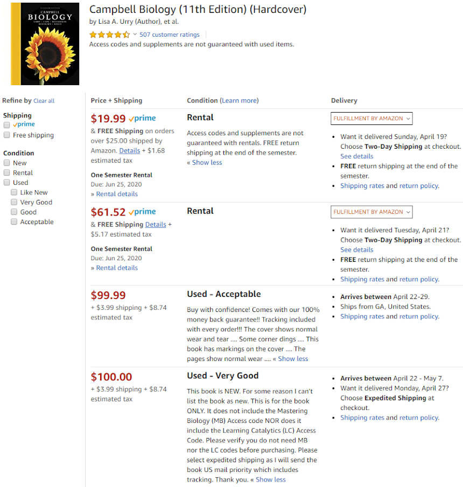Select the Like New condition checkbox
Viewport: 463px width, 487px height.
coord(14,192)
